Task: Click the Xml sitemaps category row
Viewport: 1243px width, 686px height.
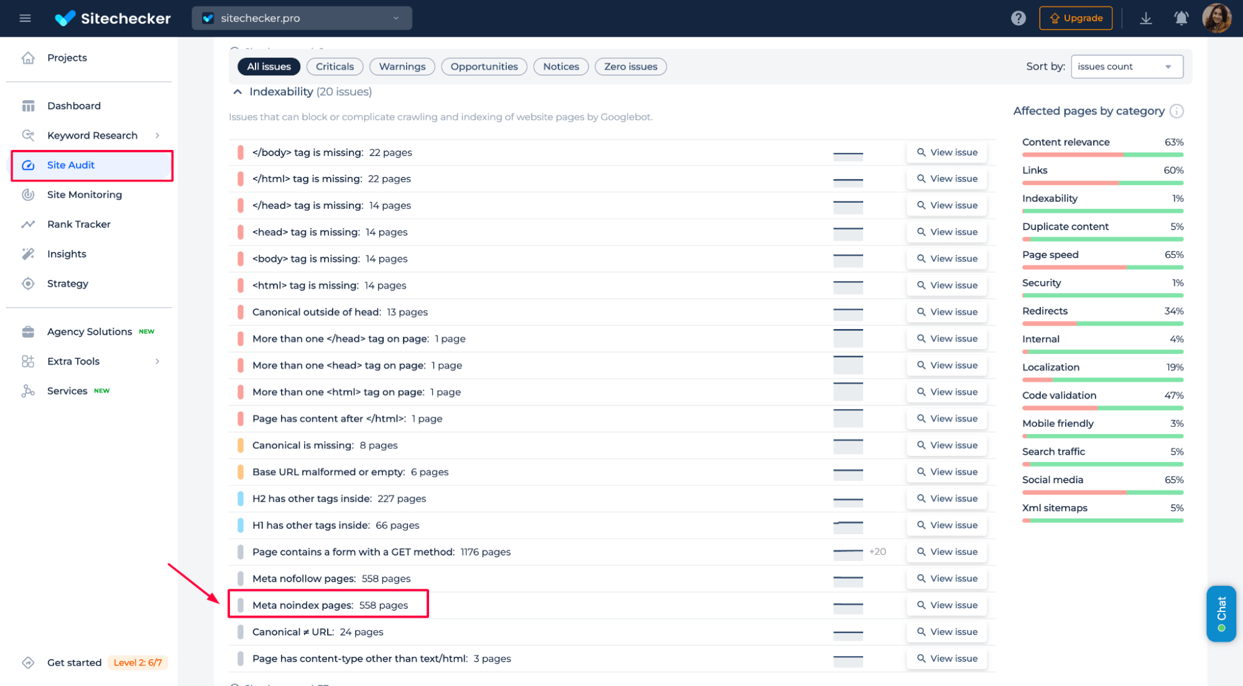Action: (x=1102, y=513)
